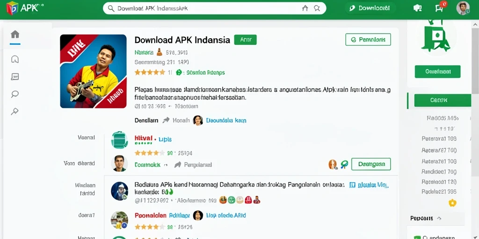Click the green-blue ribbon icon beside Deangasa
The height and width of the screenshot is (239, 479).
point(344,164)
